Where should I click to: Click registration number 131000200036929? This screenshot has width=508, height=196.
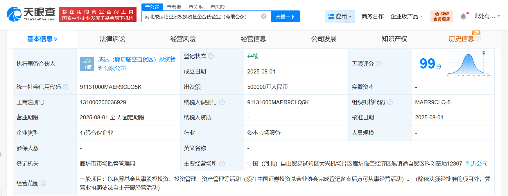103,102
